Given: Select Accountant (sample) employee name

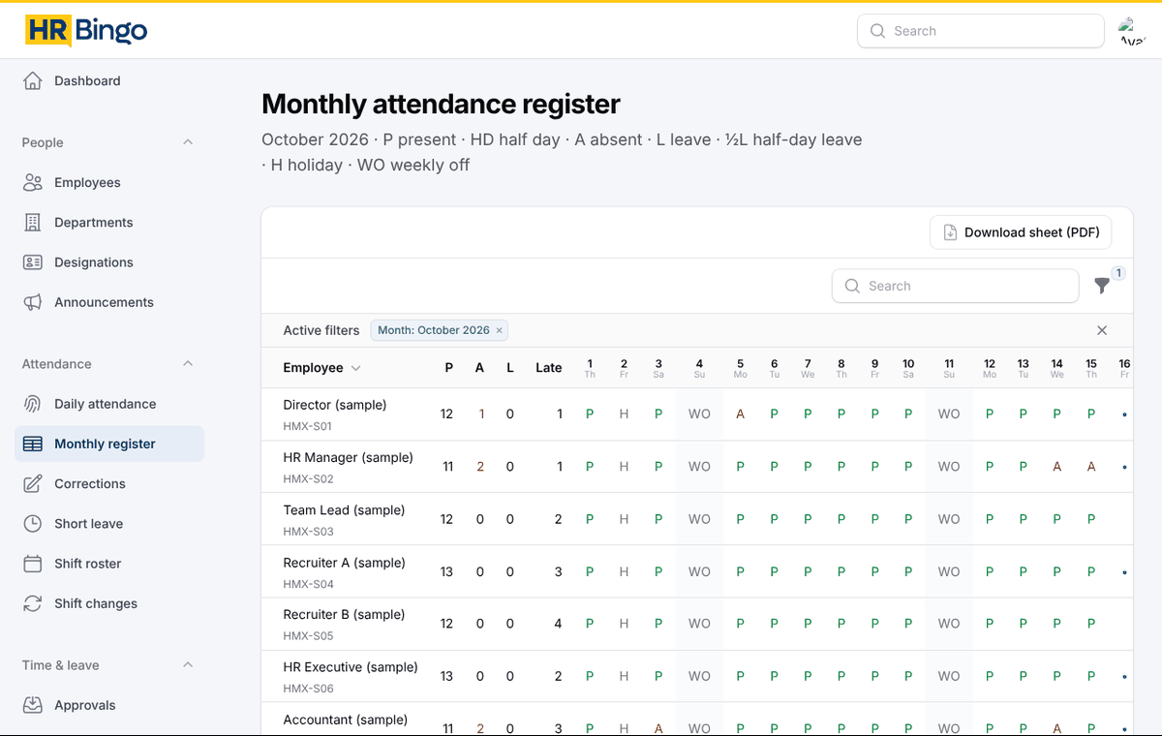Looking at the screenshot, I should tap(346, 720).
